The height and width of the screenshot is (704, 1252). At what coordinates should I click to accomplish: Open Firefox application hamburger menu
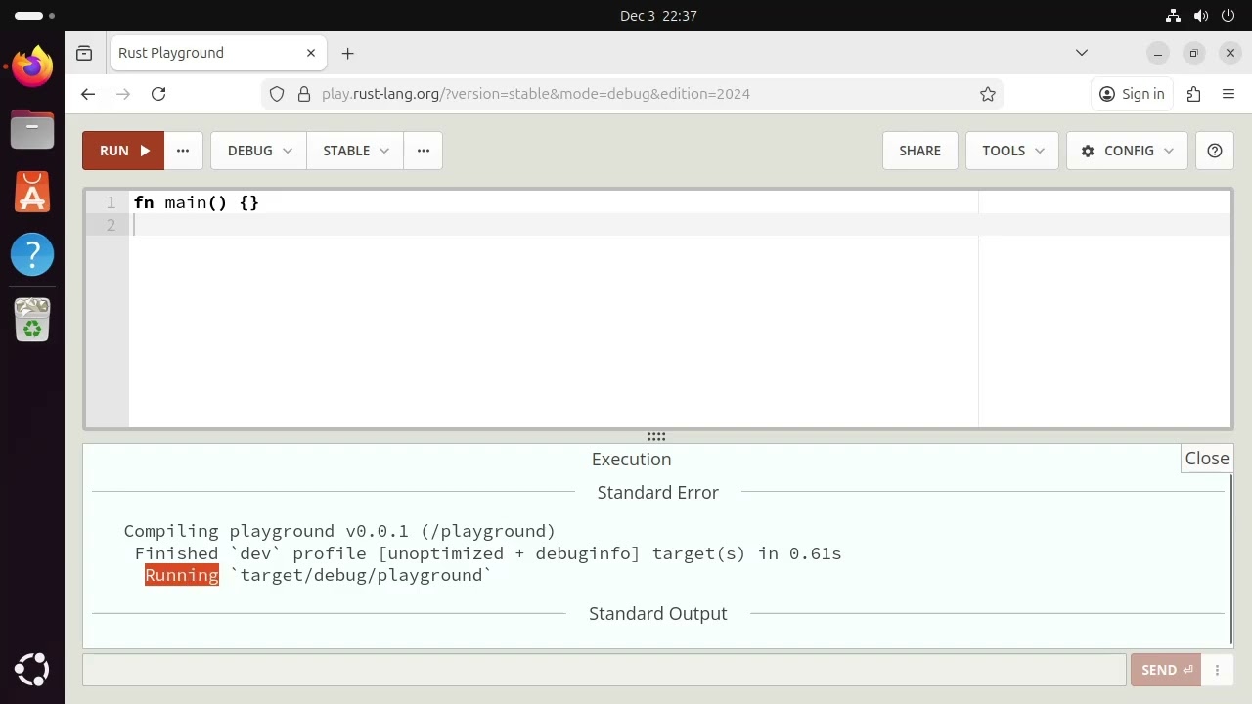point(1229,94)
